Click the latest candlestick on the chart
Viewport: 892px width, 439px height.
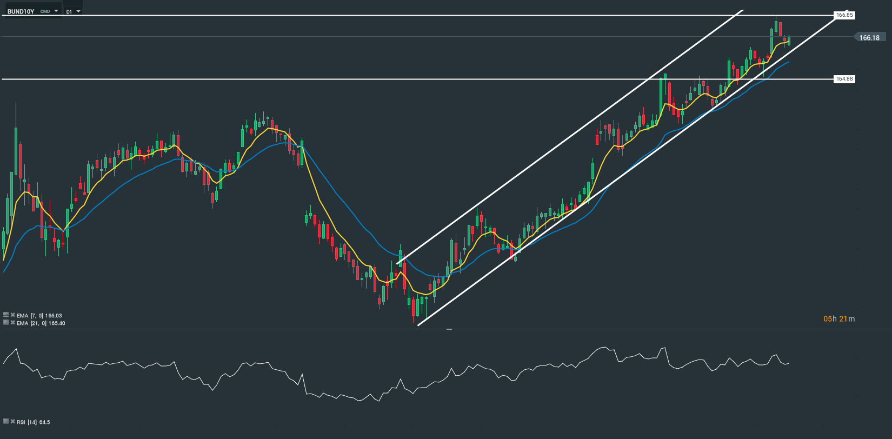click(789, 41)
